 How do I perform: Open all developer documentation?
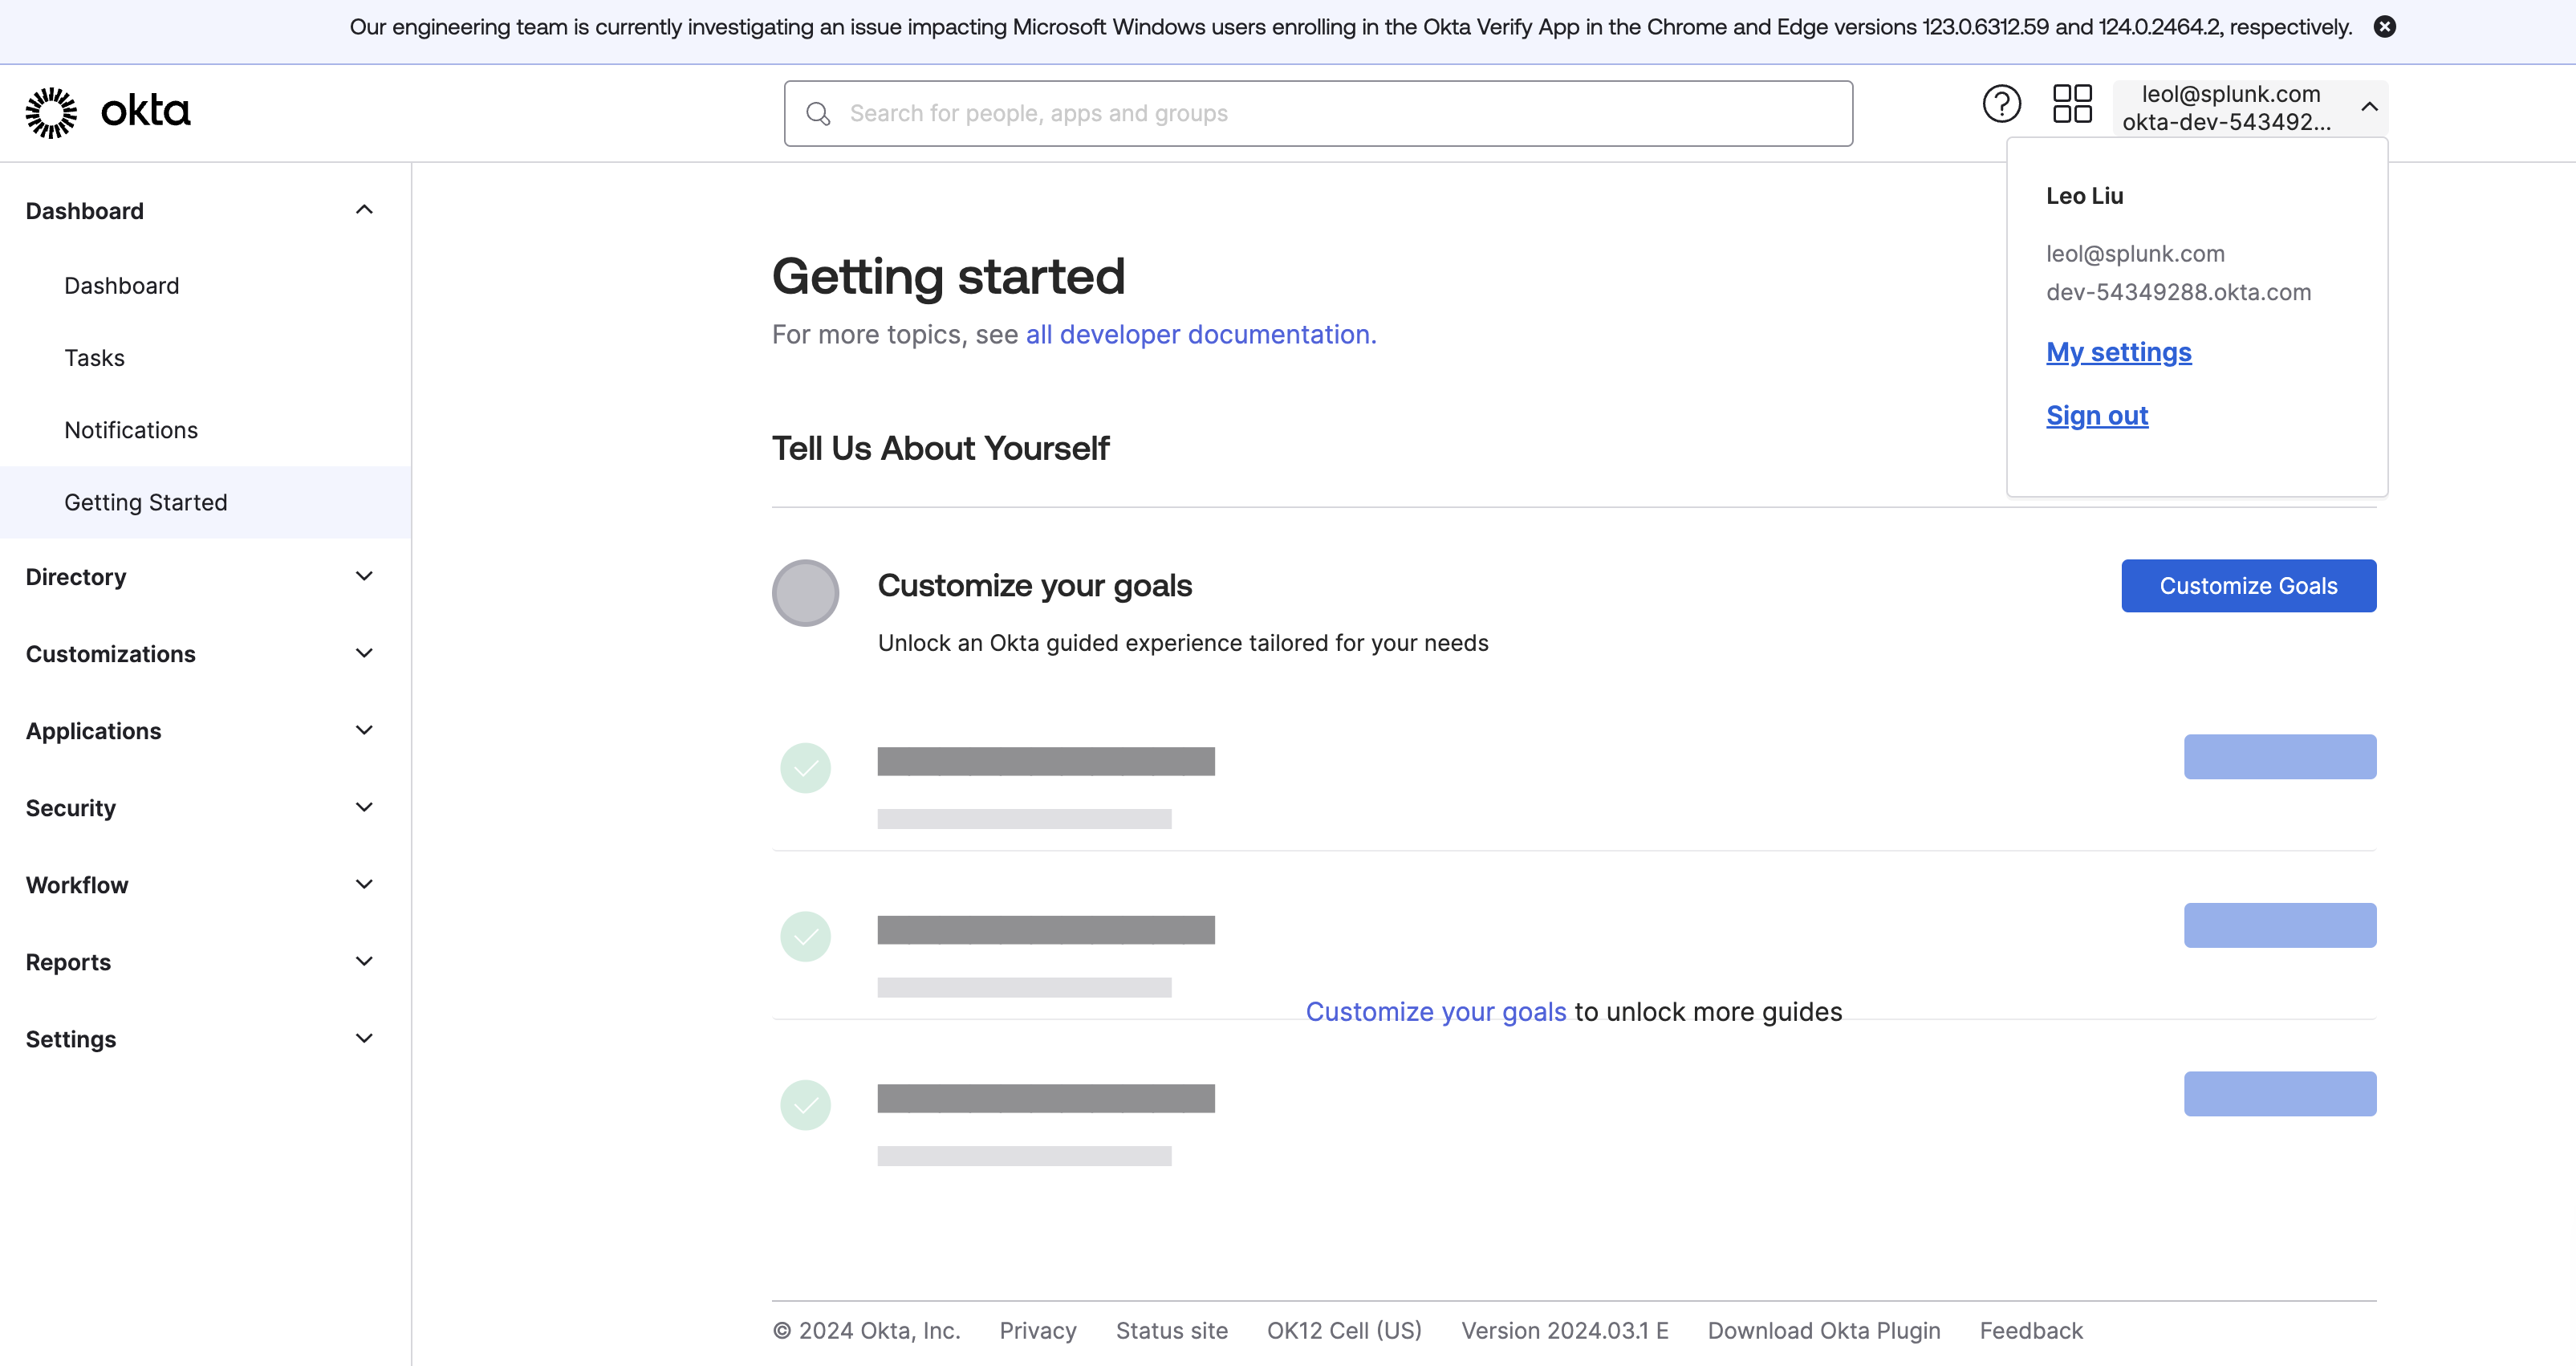[x=1200, y=334]
